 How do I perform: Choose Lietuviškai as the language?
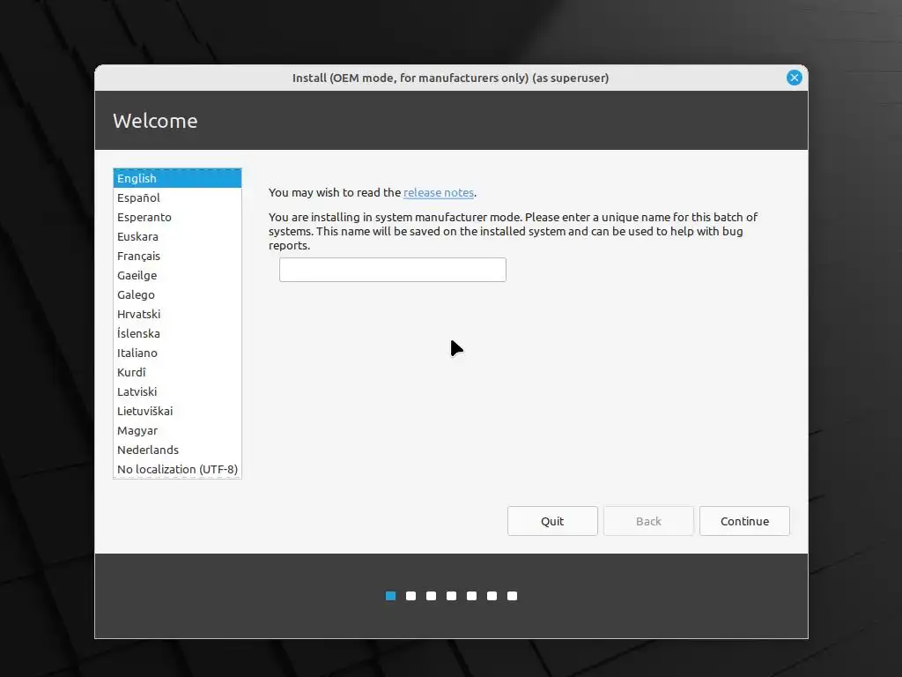pyautogui.click(x=177, y=411)
